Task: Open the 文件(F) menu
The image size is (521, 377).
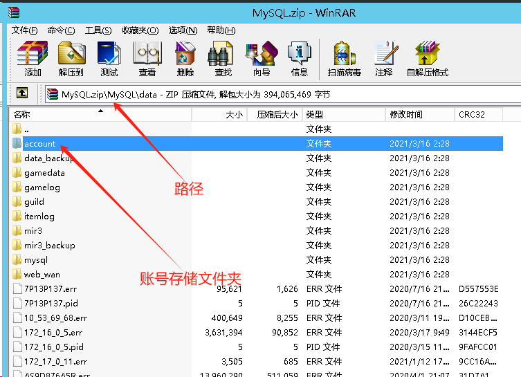Action: pyautogui.click(x=24, y=30)
